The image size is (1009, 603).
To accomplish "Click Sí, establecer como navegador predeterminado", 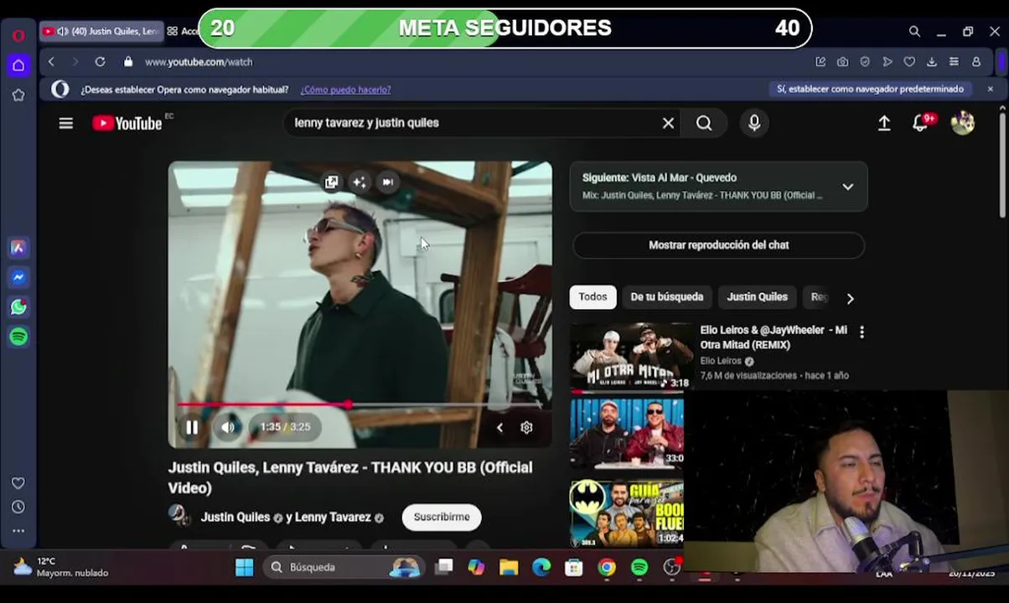I will [x=871, y=89].
